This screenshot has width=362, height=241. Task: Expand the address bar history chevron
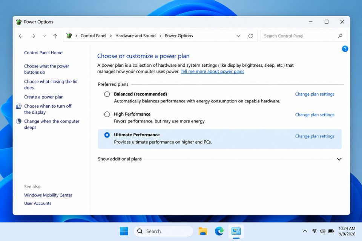click(238, 36)
